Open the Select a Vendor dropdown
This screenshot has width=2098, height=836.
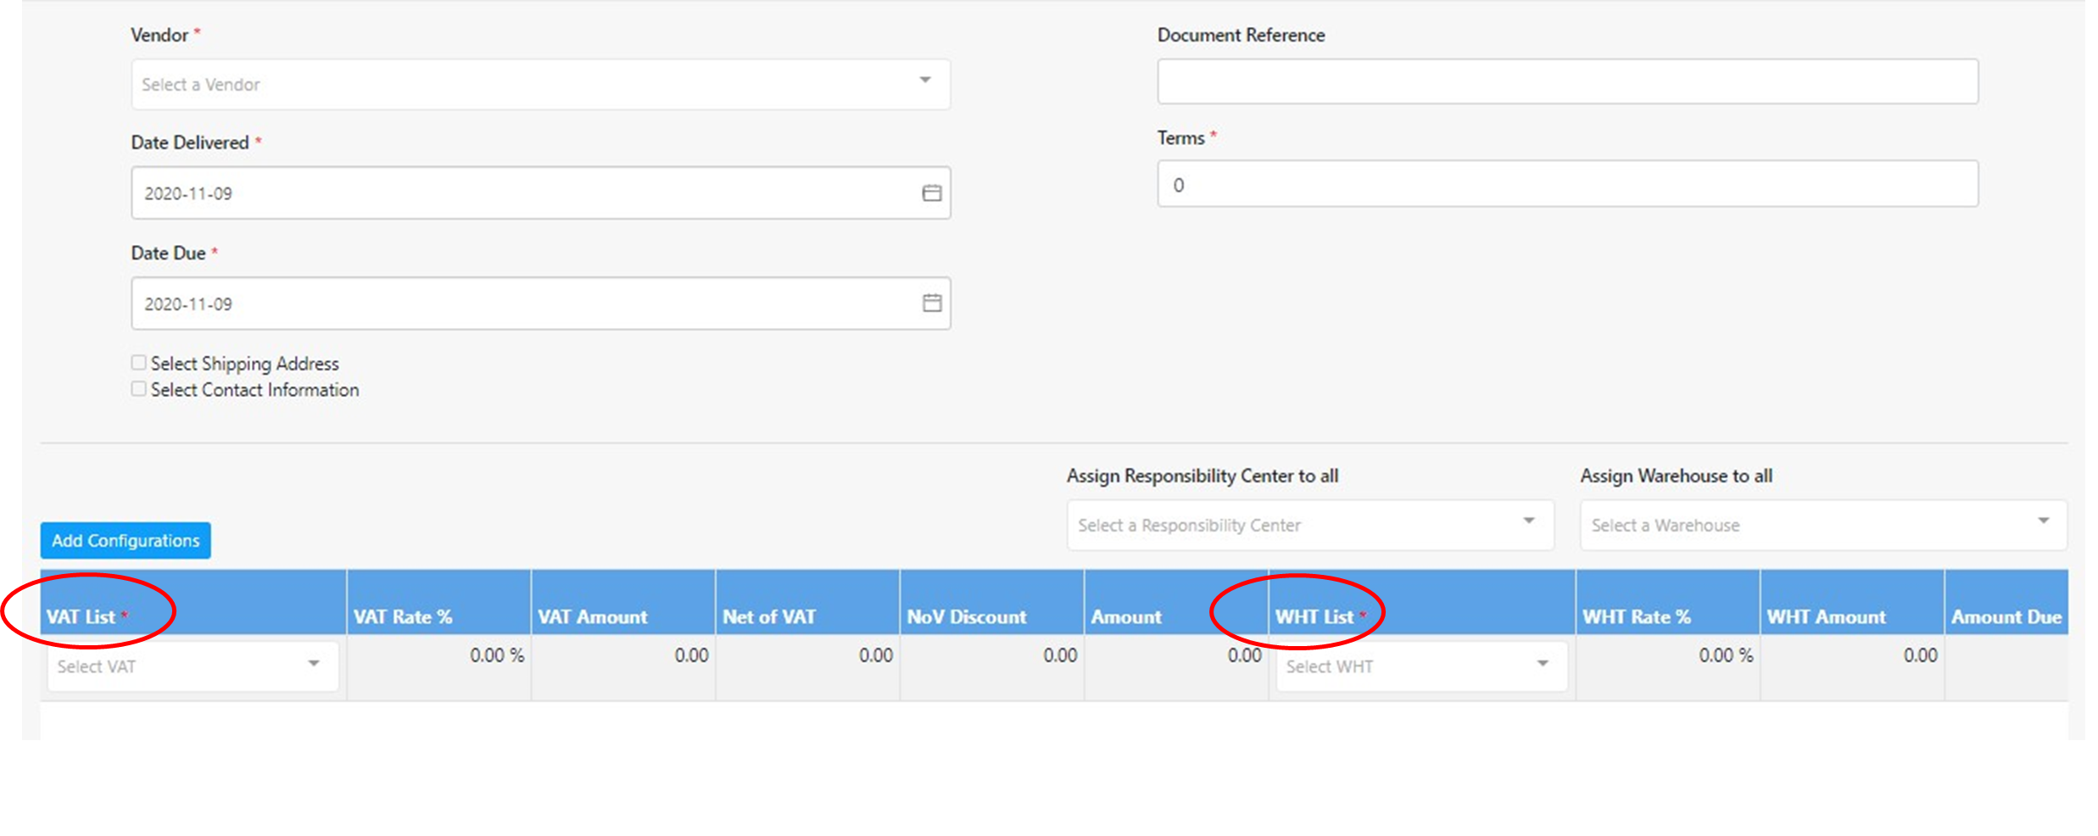pos(540,84)
